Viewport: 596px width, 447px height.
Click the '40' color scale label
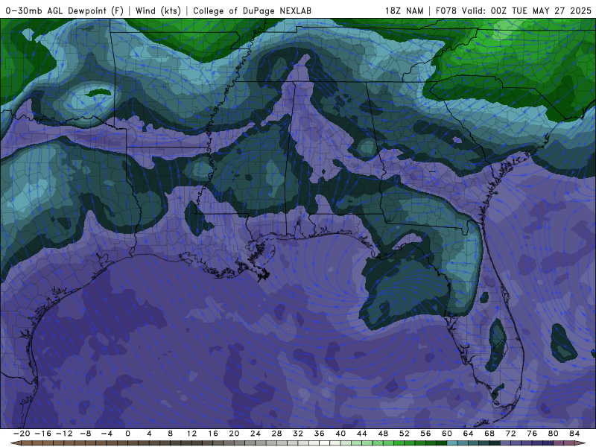340,434
